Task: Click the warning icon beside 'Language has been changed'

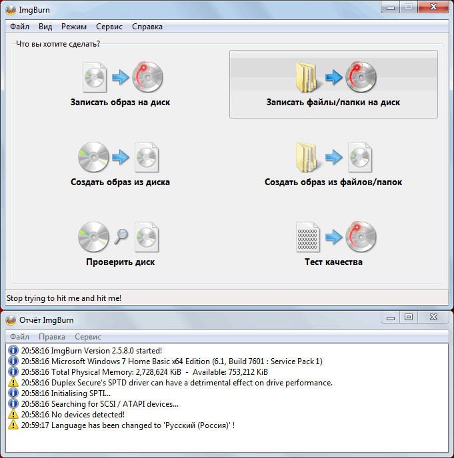Action: [x=13, y=425]
